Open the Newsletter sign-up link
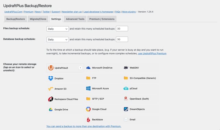The image size is (220, 130). click(72, 12)
